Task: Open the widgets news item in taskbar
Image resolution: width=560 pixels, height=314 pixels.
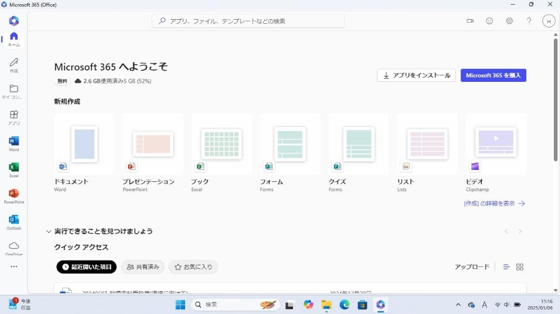Action: point(20,304)
